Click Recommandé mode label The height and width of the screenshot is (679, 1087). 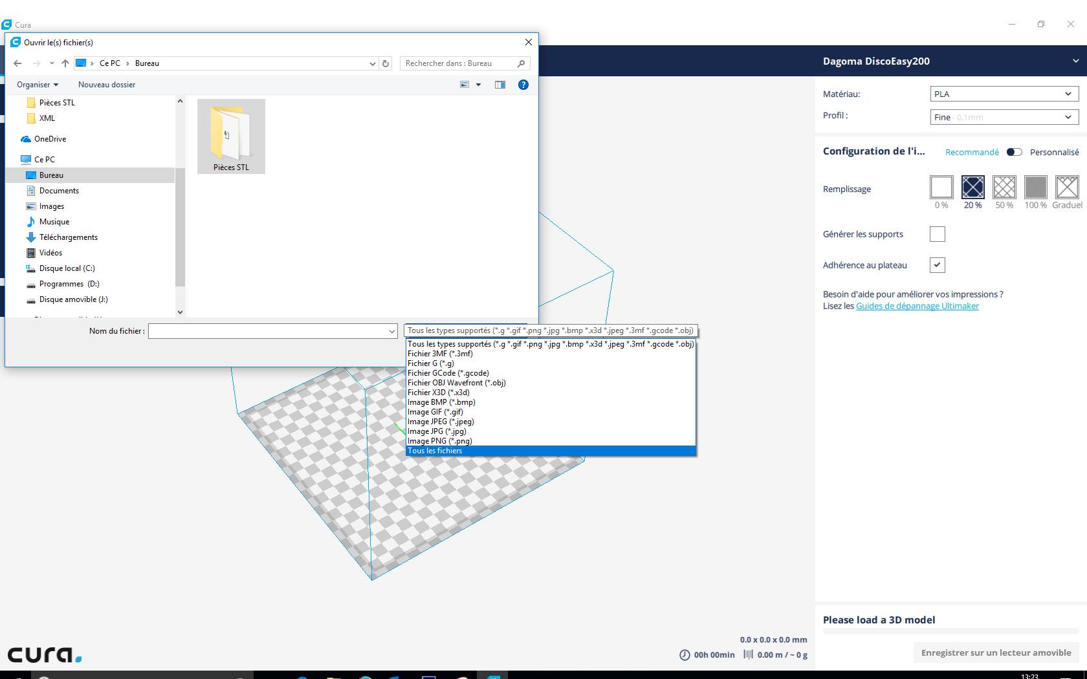(x=972, y=152)
